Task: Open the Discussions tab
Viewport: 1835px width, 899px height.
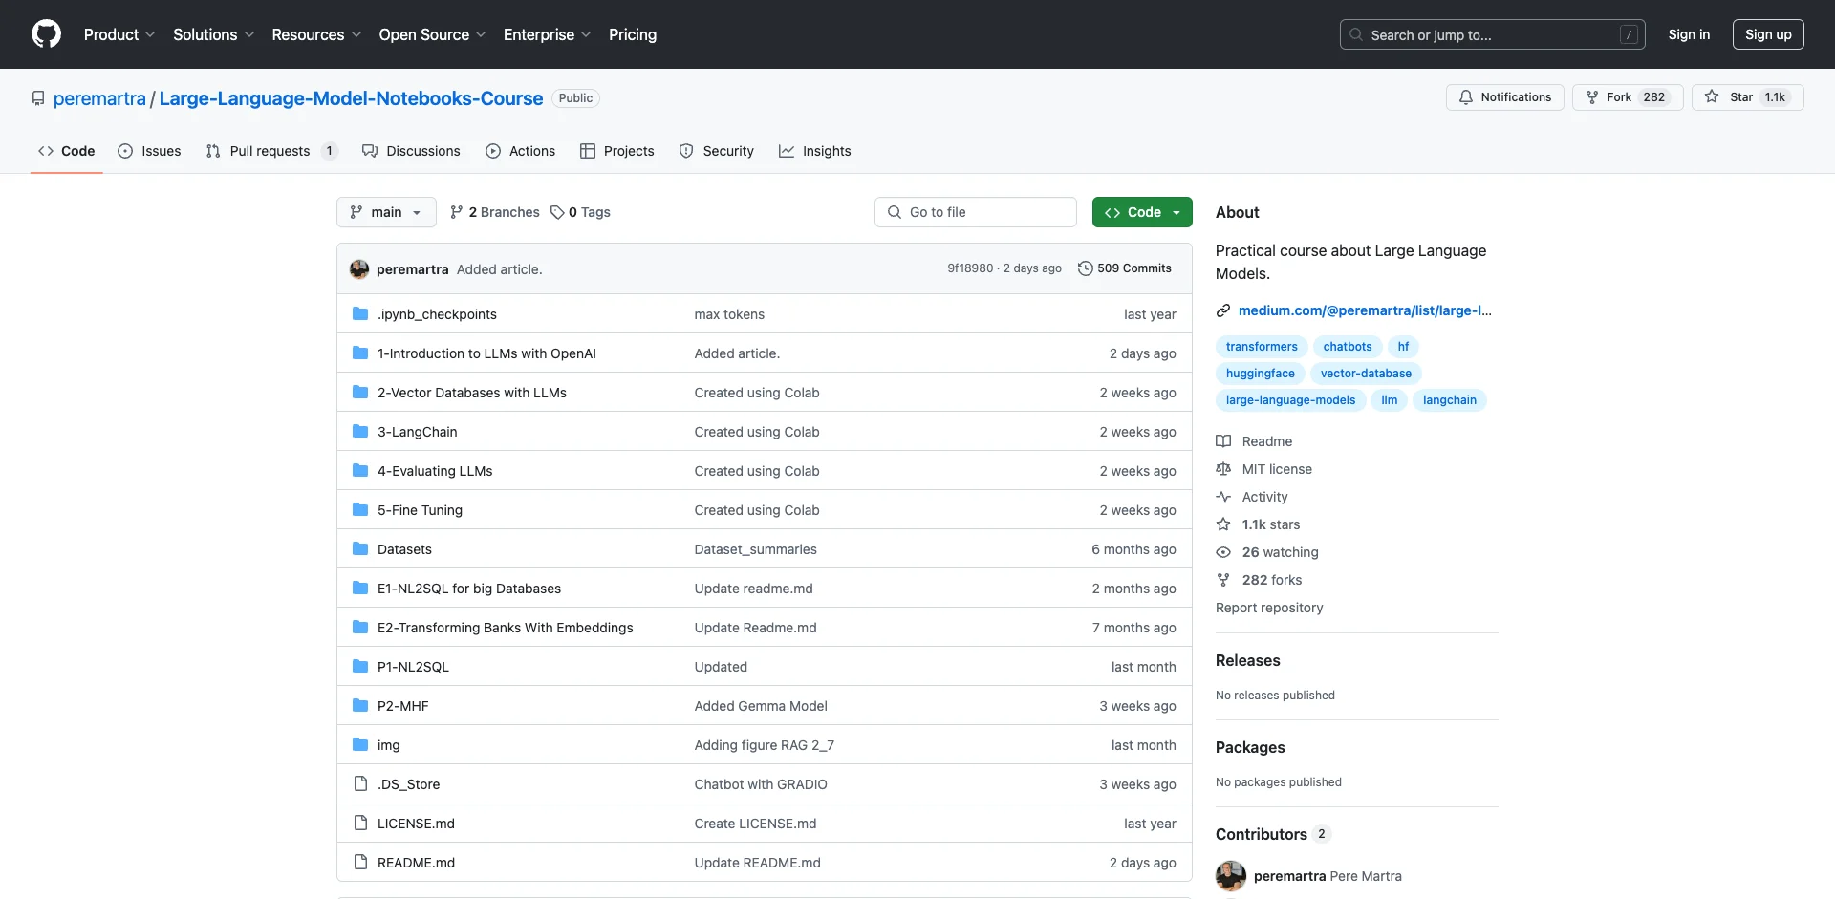Action: (x=411, y=151)
